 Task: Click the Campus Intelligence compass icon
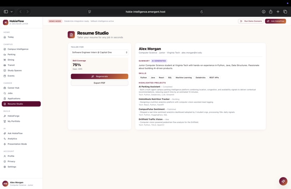click(x=5, y=49)
